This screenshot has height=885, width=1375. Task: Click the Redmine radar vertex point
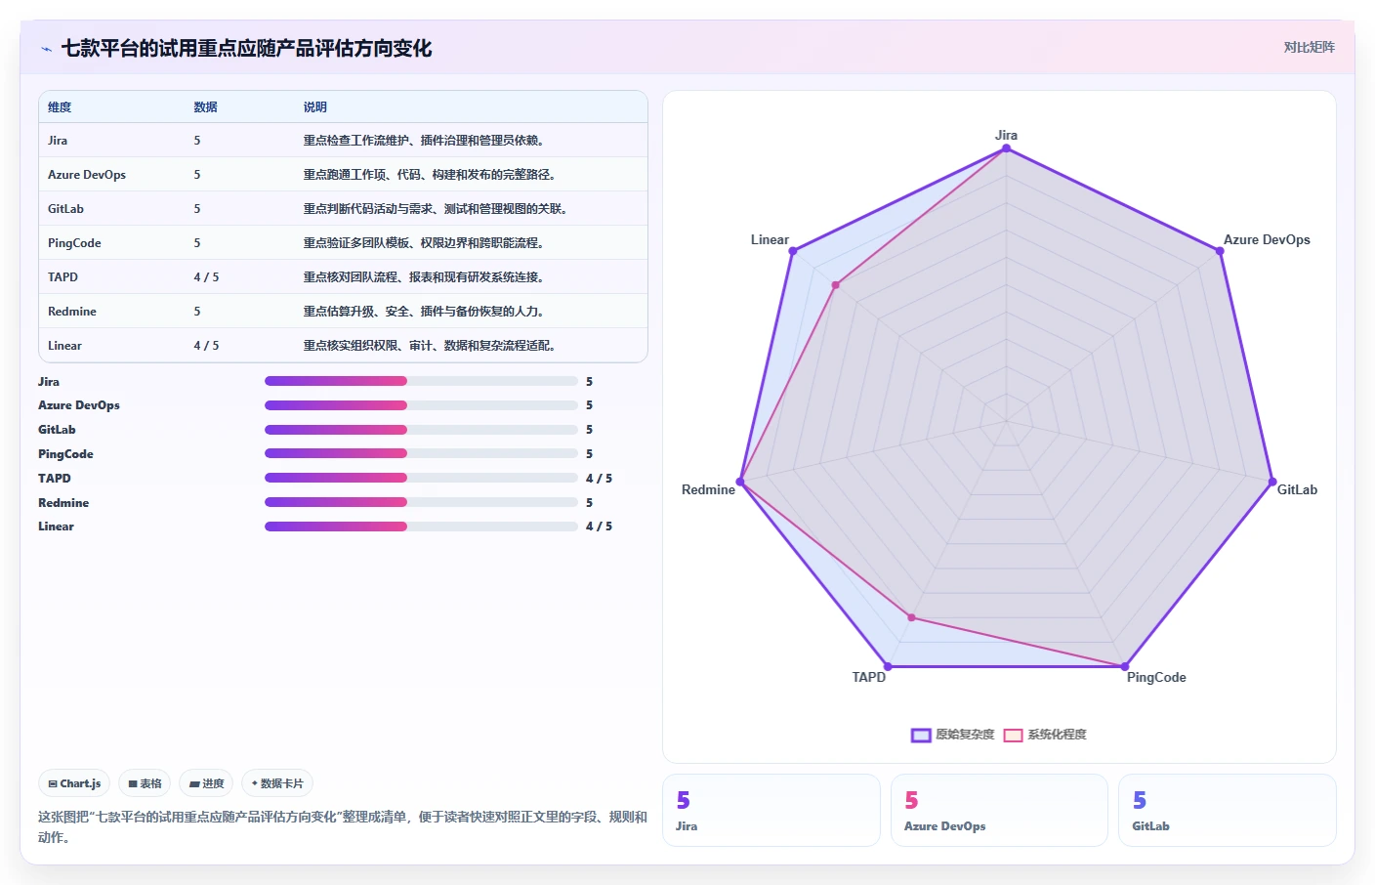740,482
